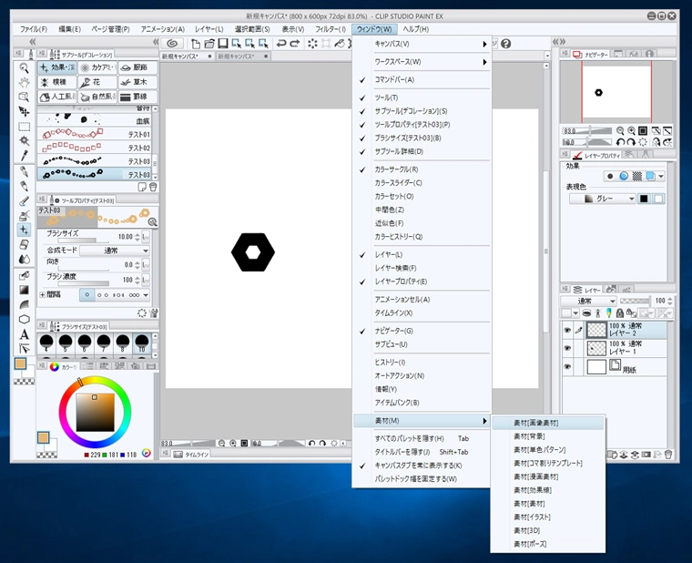692x563 pixels.
Task: Open the 間隔 spacing preset dropdown arrow
Action: click(146, 294)
